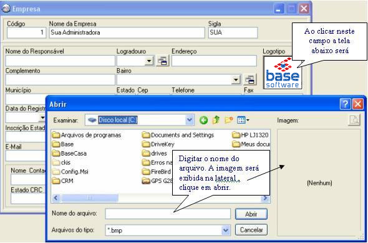Select the GPS folder
The height and width of the screenshot is (243, 368).
click(x=157, y=181)
